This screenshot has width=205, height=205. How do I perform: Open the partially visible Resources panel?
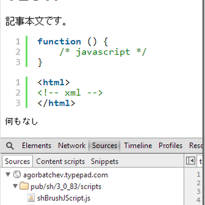[197, 146]
